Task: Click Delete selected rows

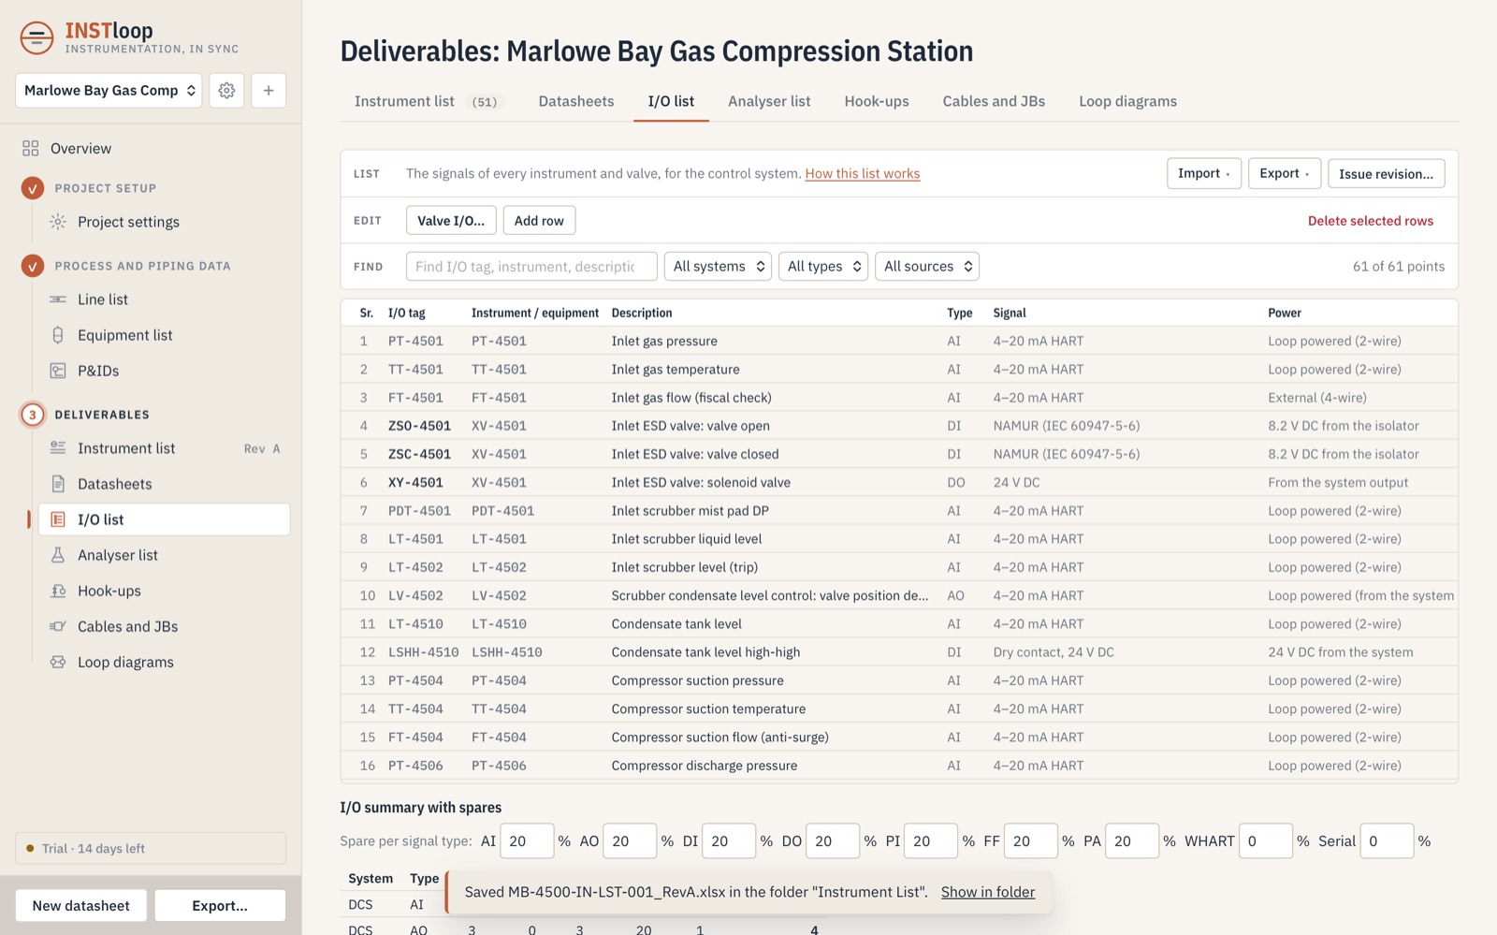Action: [x=1370, y=221]
